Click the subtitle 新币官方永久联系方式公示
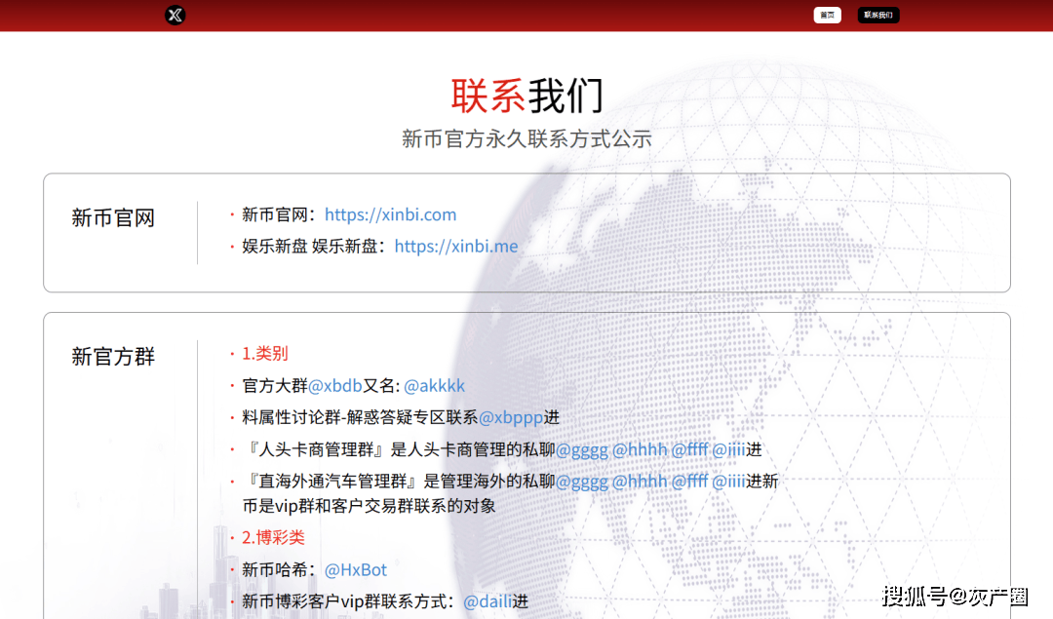 (527, 139)
